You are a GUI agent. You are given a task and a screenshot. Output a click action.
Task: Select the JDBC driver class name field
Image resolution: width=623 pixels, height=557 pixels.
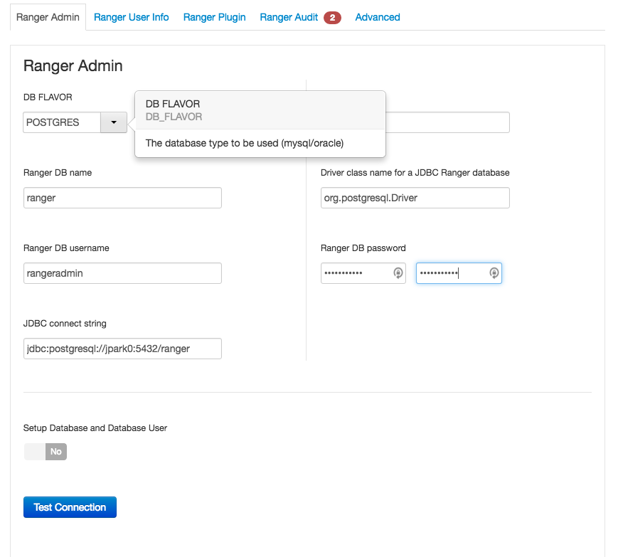point(415,197)
